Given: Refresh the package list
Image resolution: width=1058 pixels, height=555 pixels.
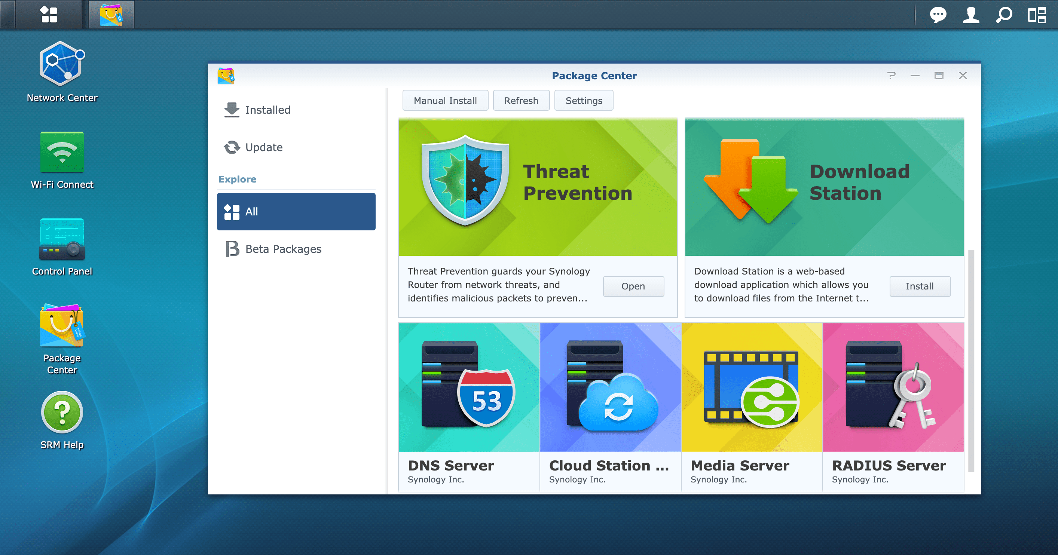Looking at the screenshot, I should [521, 101].
